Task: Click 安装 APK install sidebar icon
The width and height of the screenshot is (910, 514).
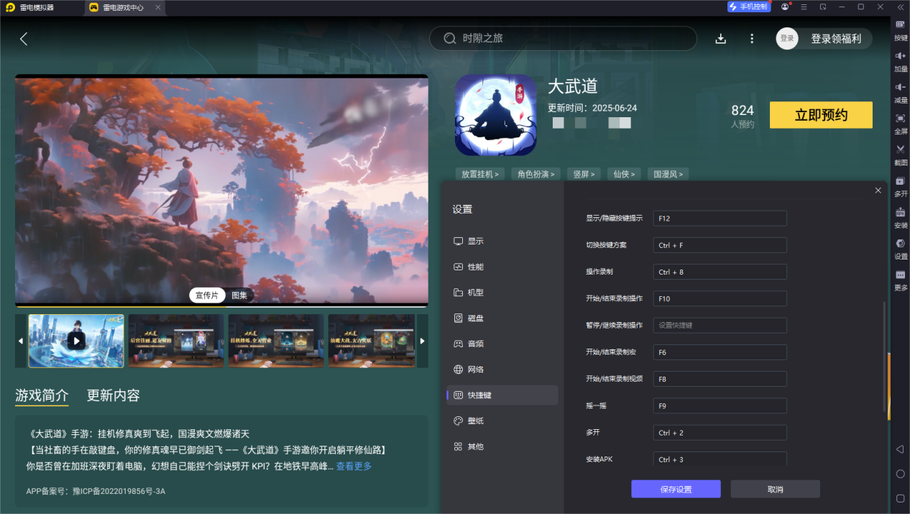Action: 901,218
